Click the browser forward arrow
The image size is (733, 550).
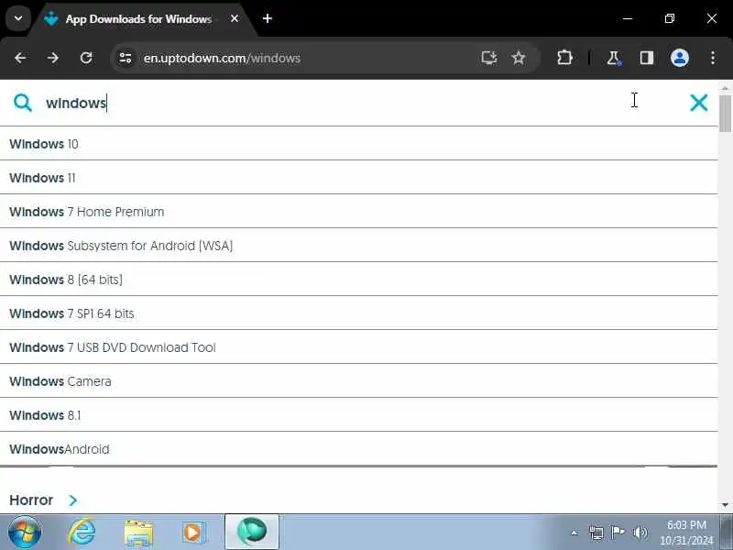pos(53,58)
